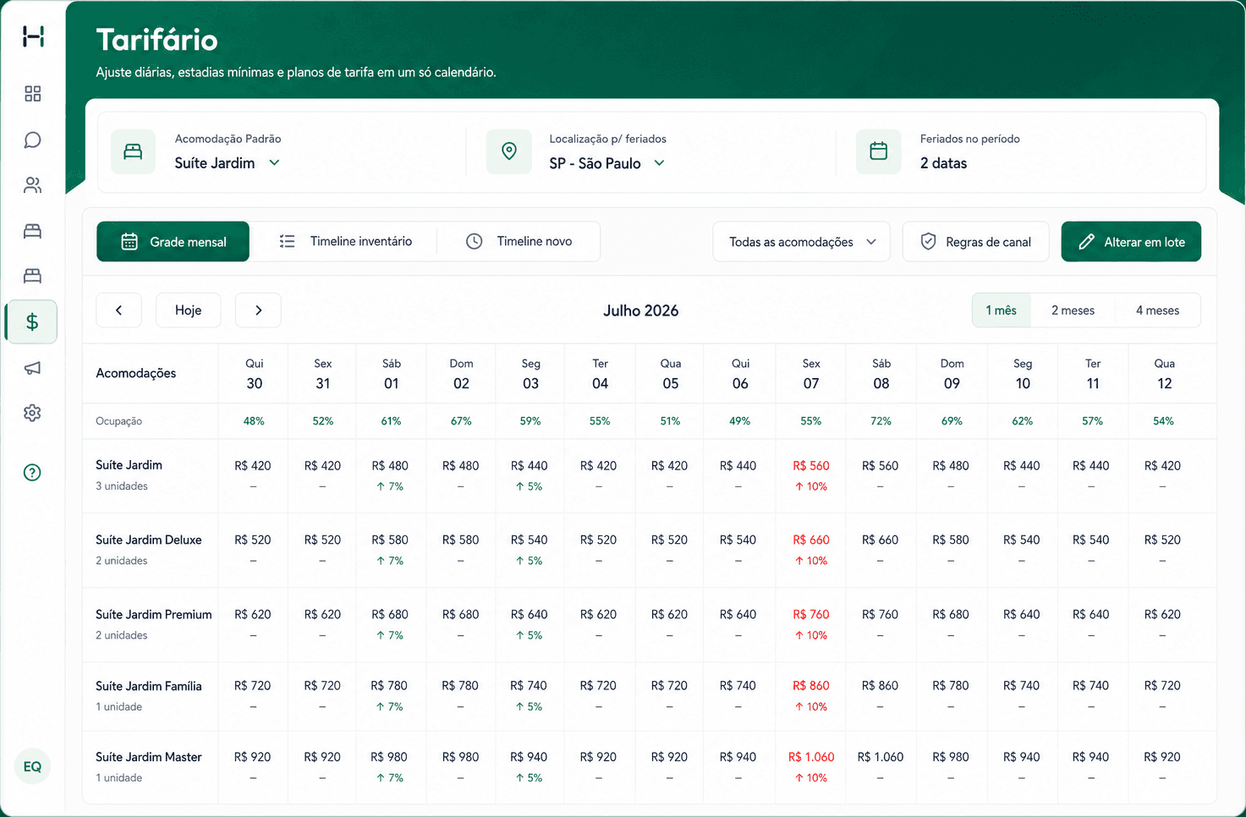Go to next month arrow
The height and width of the screenshot is (817, 1246).
[x=258, y=310]
